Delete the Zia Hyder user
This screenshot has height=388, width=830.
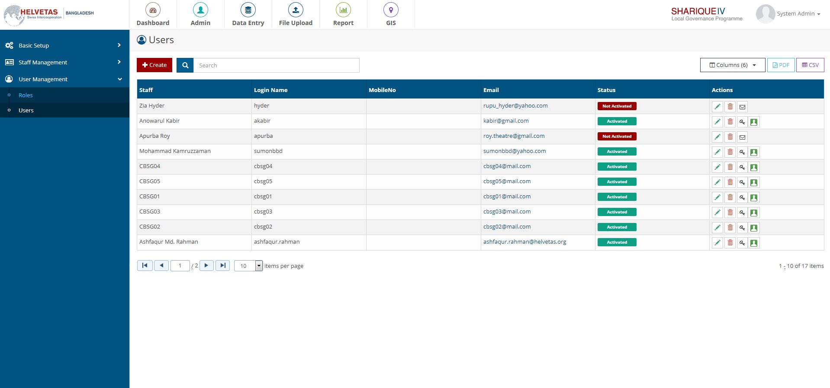[x=730, y=107]
